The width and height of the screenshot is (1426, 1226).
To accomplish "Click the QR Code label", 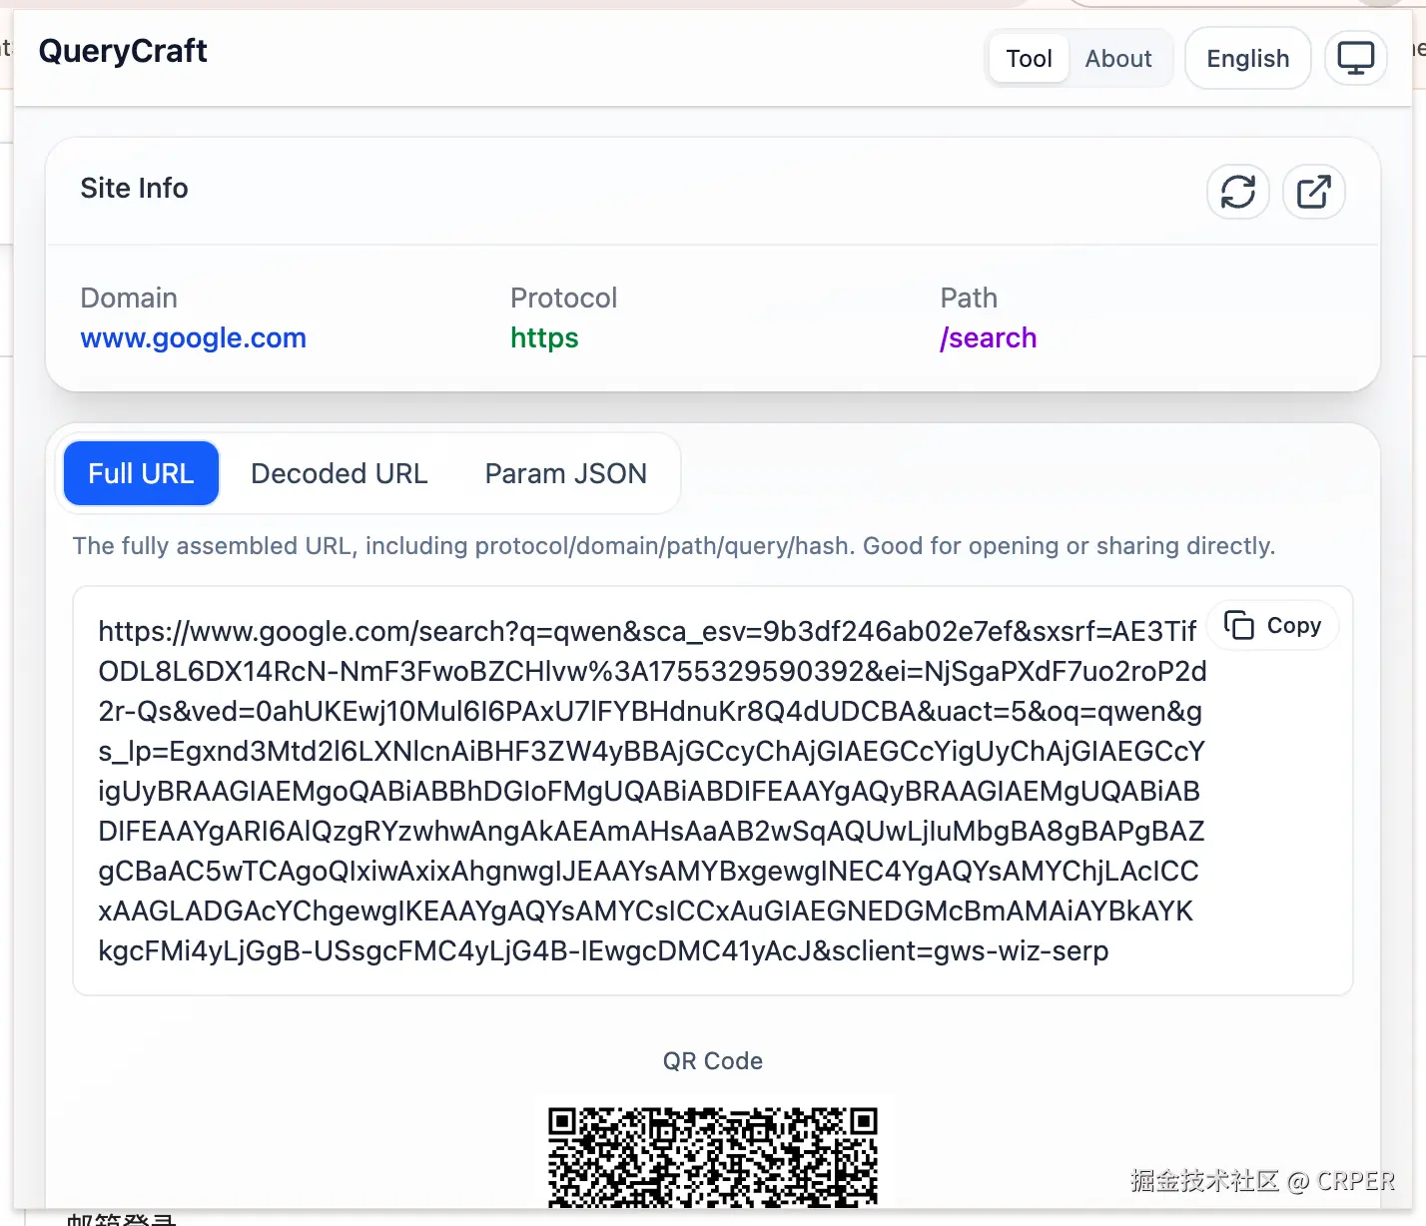I will [x=712, y=1060].
